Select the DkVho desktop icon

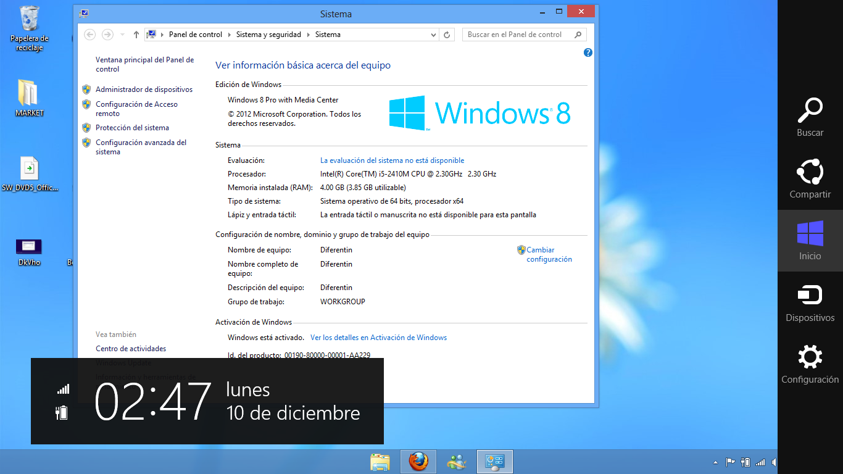[x=29, y=252]
